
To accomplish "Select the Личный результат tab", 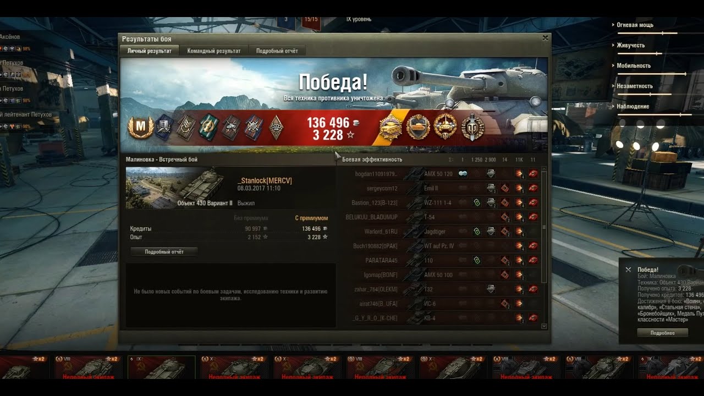I will 150,51.
